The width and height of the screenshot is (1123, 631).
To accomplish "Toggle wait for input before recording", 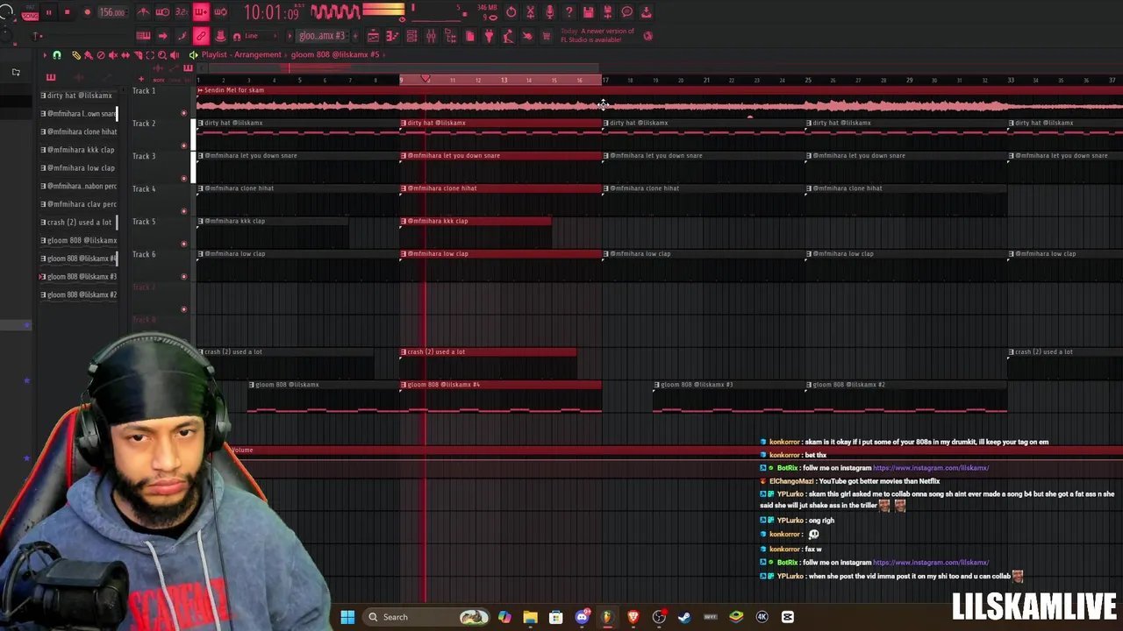I will tap(162, 12).
